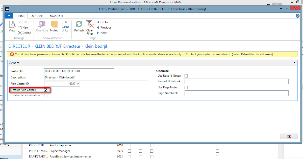Click the 9010 Role Center ID cell
The width and height of the screenshot is (303, 159).
pos(120,145)
